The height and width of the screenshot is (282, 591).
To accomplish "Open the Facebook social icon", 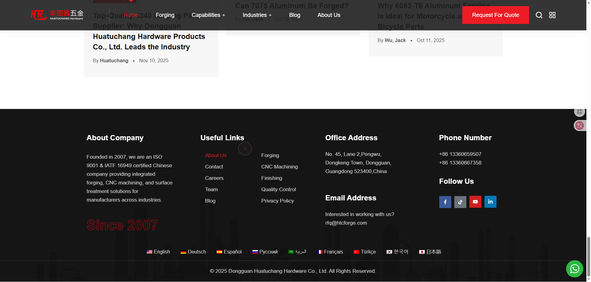I will click(x=445, y=202).
